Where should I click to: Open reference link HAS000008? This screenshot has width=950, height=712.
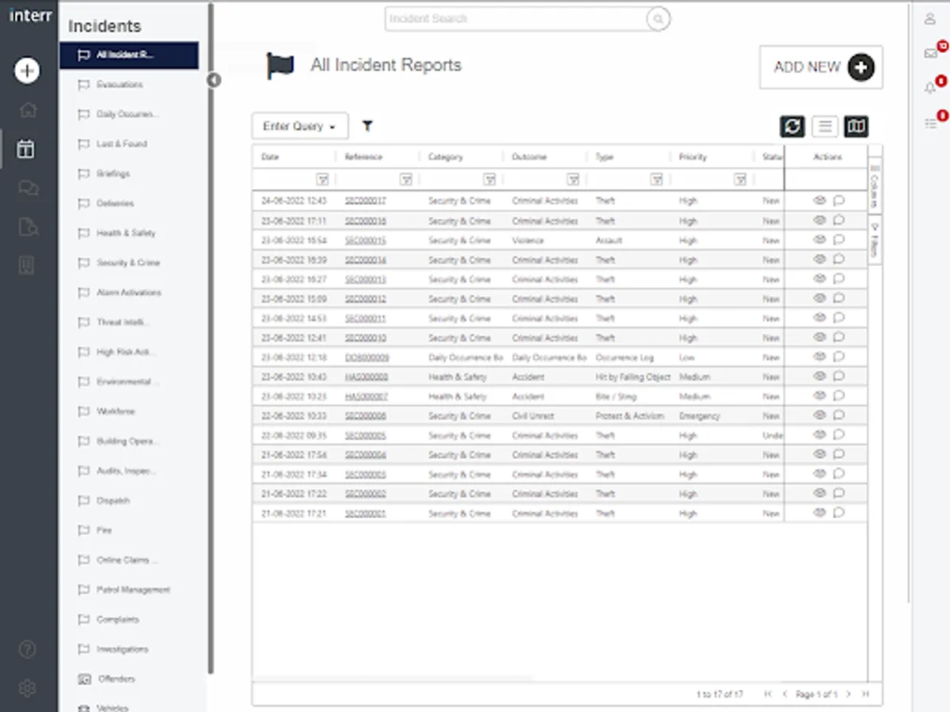(x=367, y=377)
